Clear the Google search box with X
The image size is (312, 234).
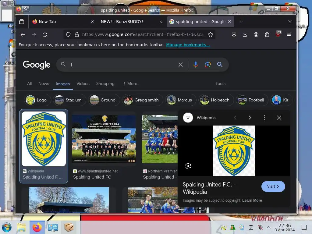pyautogui.click(x=181, y=65)
